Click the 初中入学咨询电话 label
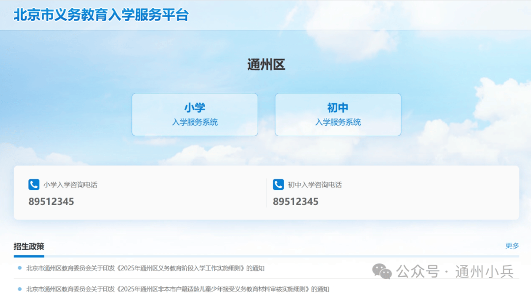Viewport: 531px width, 293px height. coord(315,185)
